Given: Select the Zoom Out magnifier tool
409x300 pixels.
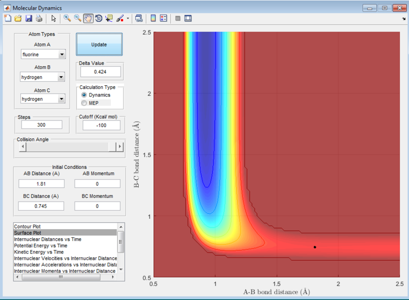Looking at the screenshot, I should coord(78,18).
